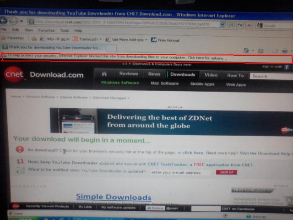Click Internet Software breadcrumb link

(x=73, y=97)
